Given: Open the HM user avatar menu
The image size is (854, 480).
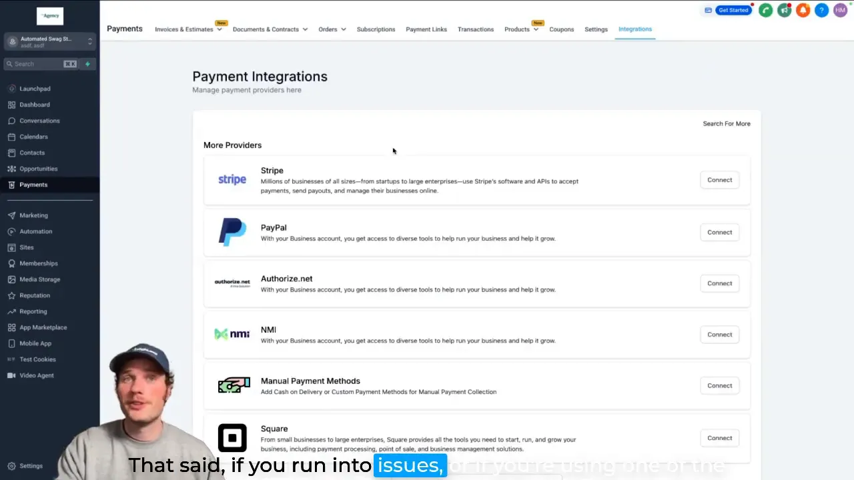Looking at the screenshot, I should 840,10.
